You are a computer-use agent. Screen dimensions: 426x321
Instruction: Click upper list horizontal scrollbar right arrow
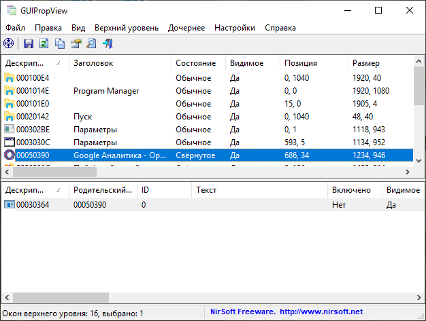[x=407, y=172]
